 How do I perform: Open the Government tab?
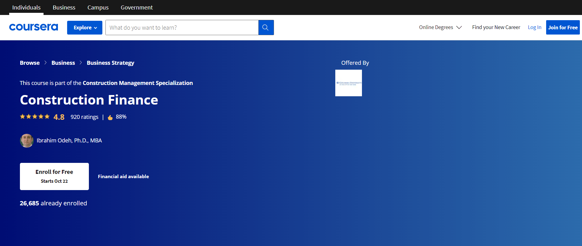[x=136, y=7]
